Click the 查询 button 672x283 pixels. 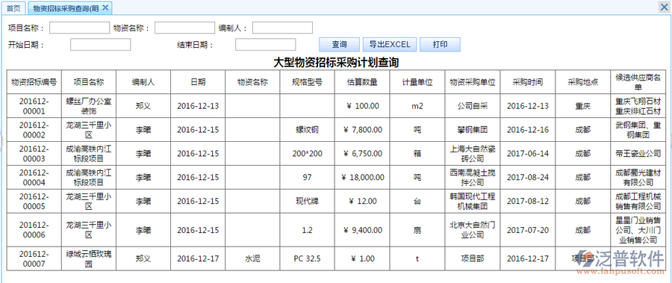click(340, 45)
